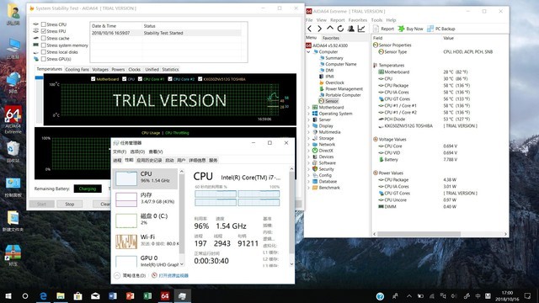This screenshot has height=303, width=539.
Task: Collapse the Computer tree node
Action: pyautogui.click(x=308, y=52)
